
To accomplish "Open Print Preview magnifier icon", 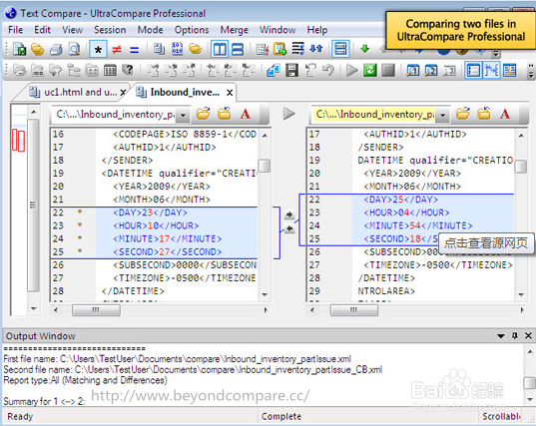I will tap(74, 49).
